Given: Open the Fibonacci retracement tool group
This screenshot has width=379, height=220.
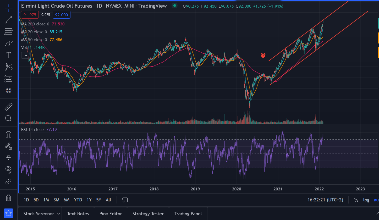Looking at the screenshot, I should pos(8,32).
